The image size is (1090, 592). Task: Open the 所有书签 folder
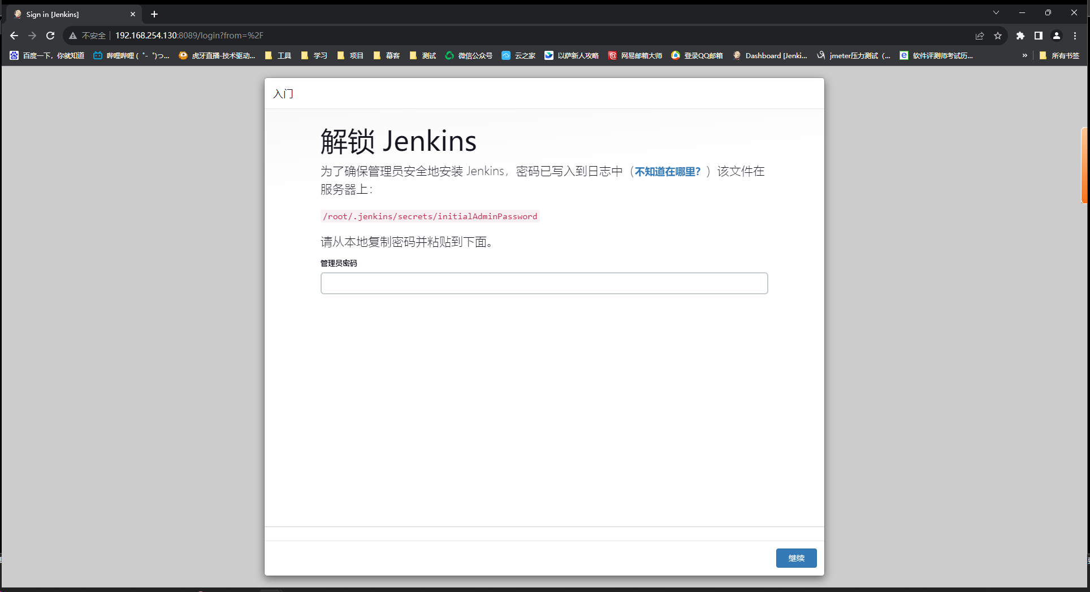pos(1059,55)
